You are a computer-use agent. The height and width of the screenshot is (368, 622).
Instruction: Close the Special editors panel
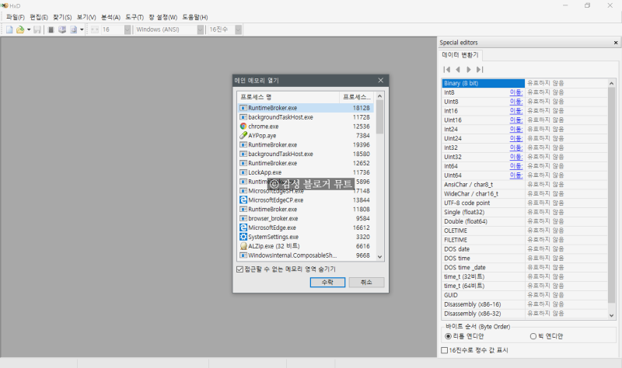pos(616,43)
